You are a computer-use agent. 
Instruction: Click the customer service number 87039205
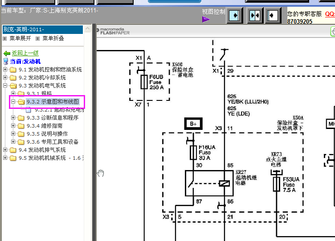[x=299, y=21]
